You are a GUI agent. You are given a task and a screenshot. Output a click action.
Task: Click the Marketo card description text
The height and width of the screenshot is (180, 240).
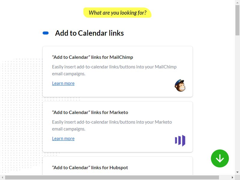pos(112,125)
